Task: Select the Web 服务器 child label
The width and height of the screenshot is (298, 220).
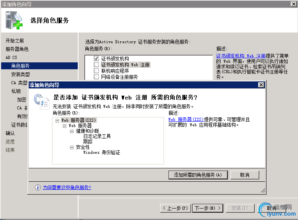Action: point(80,125)
